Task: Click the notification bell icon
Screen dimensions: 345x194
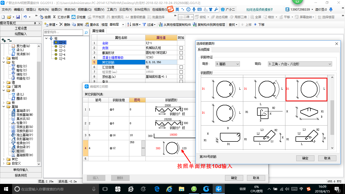Action: click(x=331, y=10)
